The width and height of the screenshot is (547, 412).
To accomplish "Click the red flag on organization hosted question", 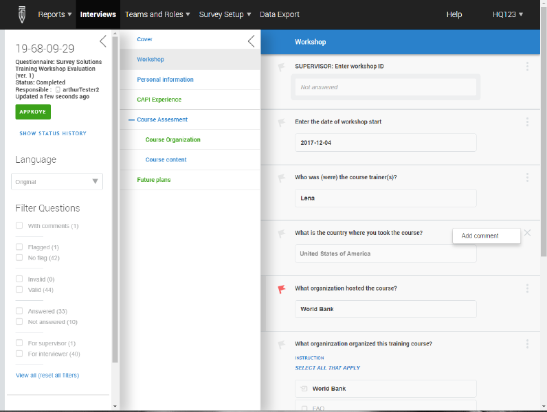I will (x=281, y=289).
